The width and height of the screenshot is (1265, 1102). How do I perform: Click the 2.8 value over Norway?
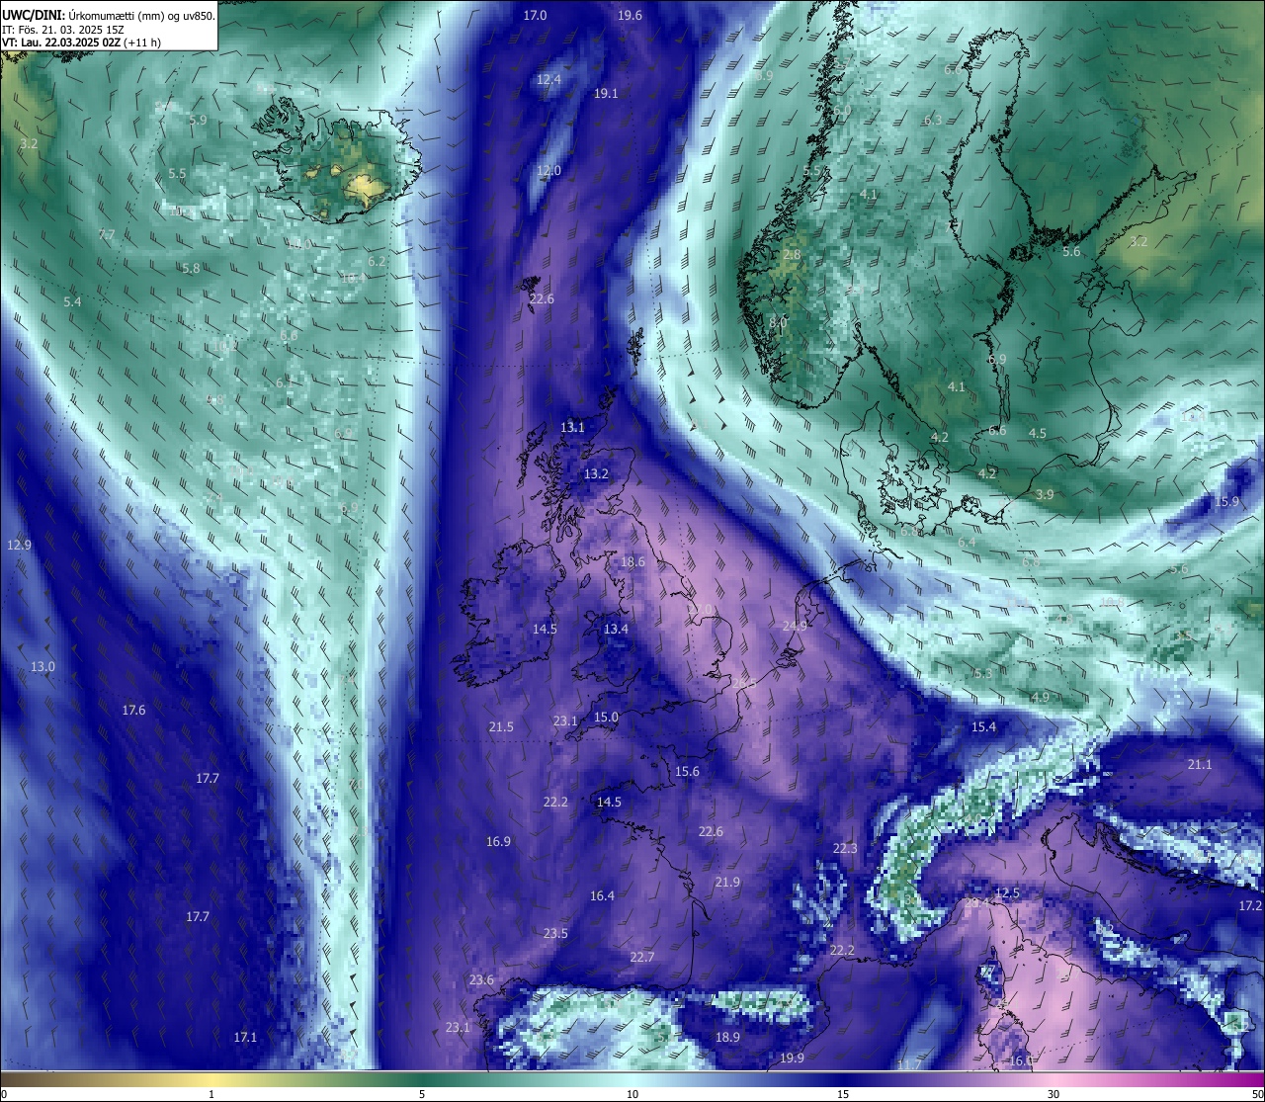coord(792,255)
